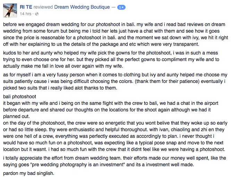Click the line starting "kudos to her and aunty"
This screenshot has width=231, height=177.
pyautogui.click(x=111, y=53)
